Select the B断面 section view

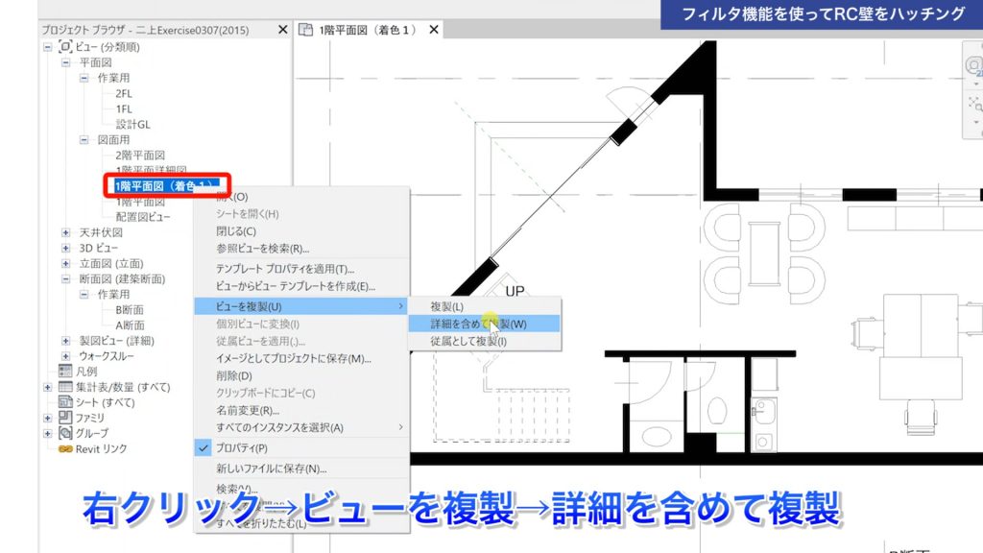(x=128, y=309)
